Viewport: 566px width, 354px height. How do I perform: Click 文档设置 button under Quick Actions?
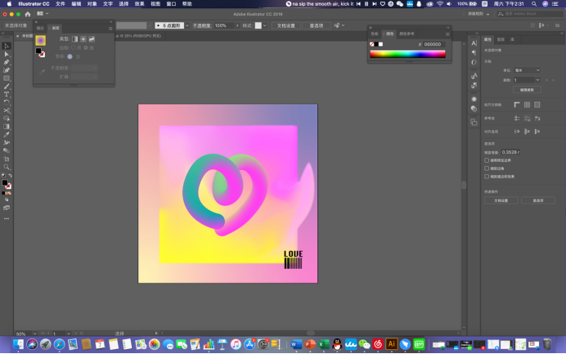(x=501, y=200)
